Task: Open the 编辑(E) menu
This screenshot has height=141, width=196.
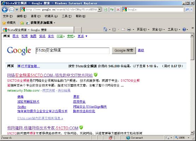Action: pos(22,16)
